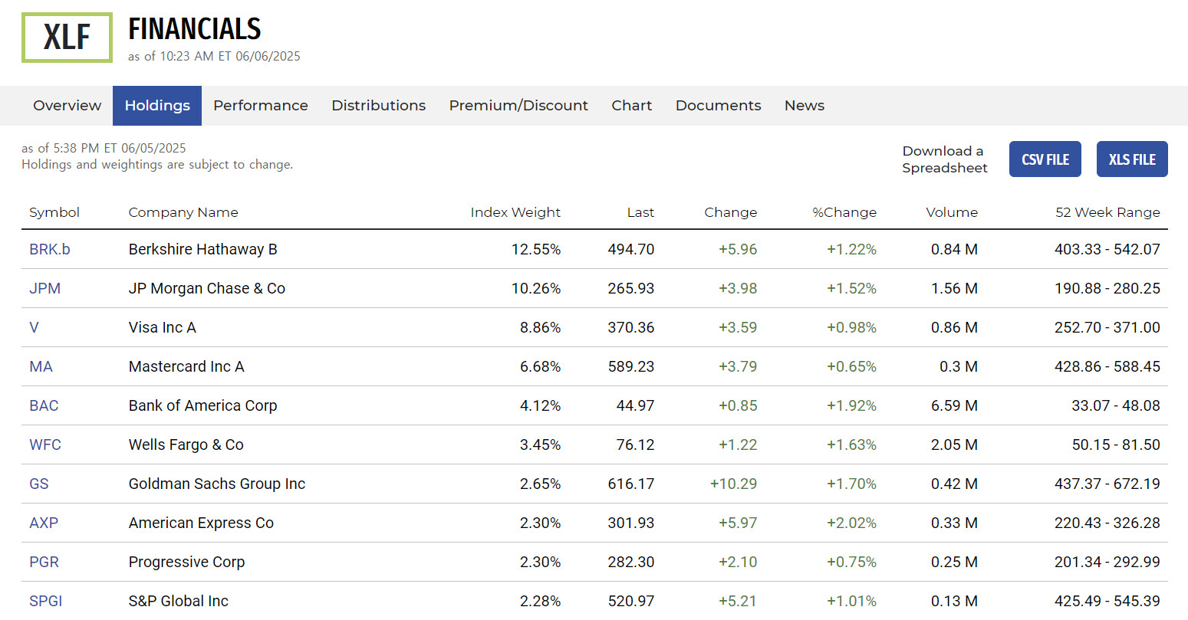Open the JPM symbol link
This screenshot has height=620, width=1188.
pyautogui.click(x=45, y=289)
